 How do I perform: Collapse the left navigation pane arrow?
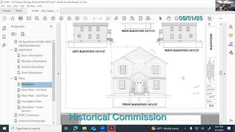click(x=58, y=74)
